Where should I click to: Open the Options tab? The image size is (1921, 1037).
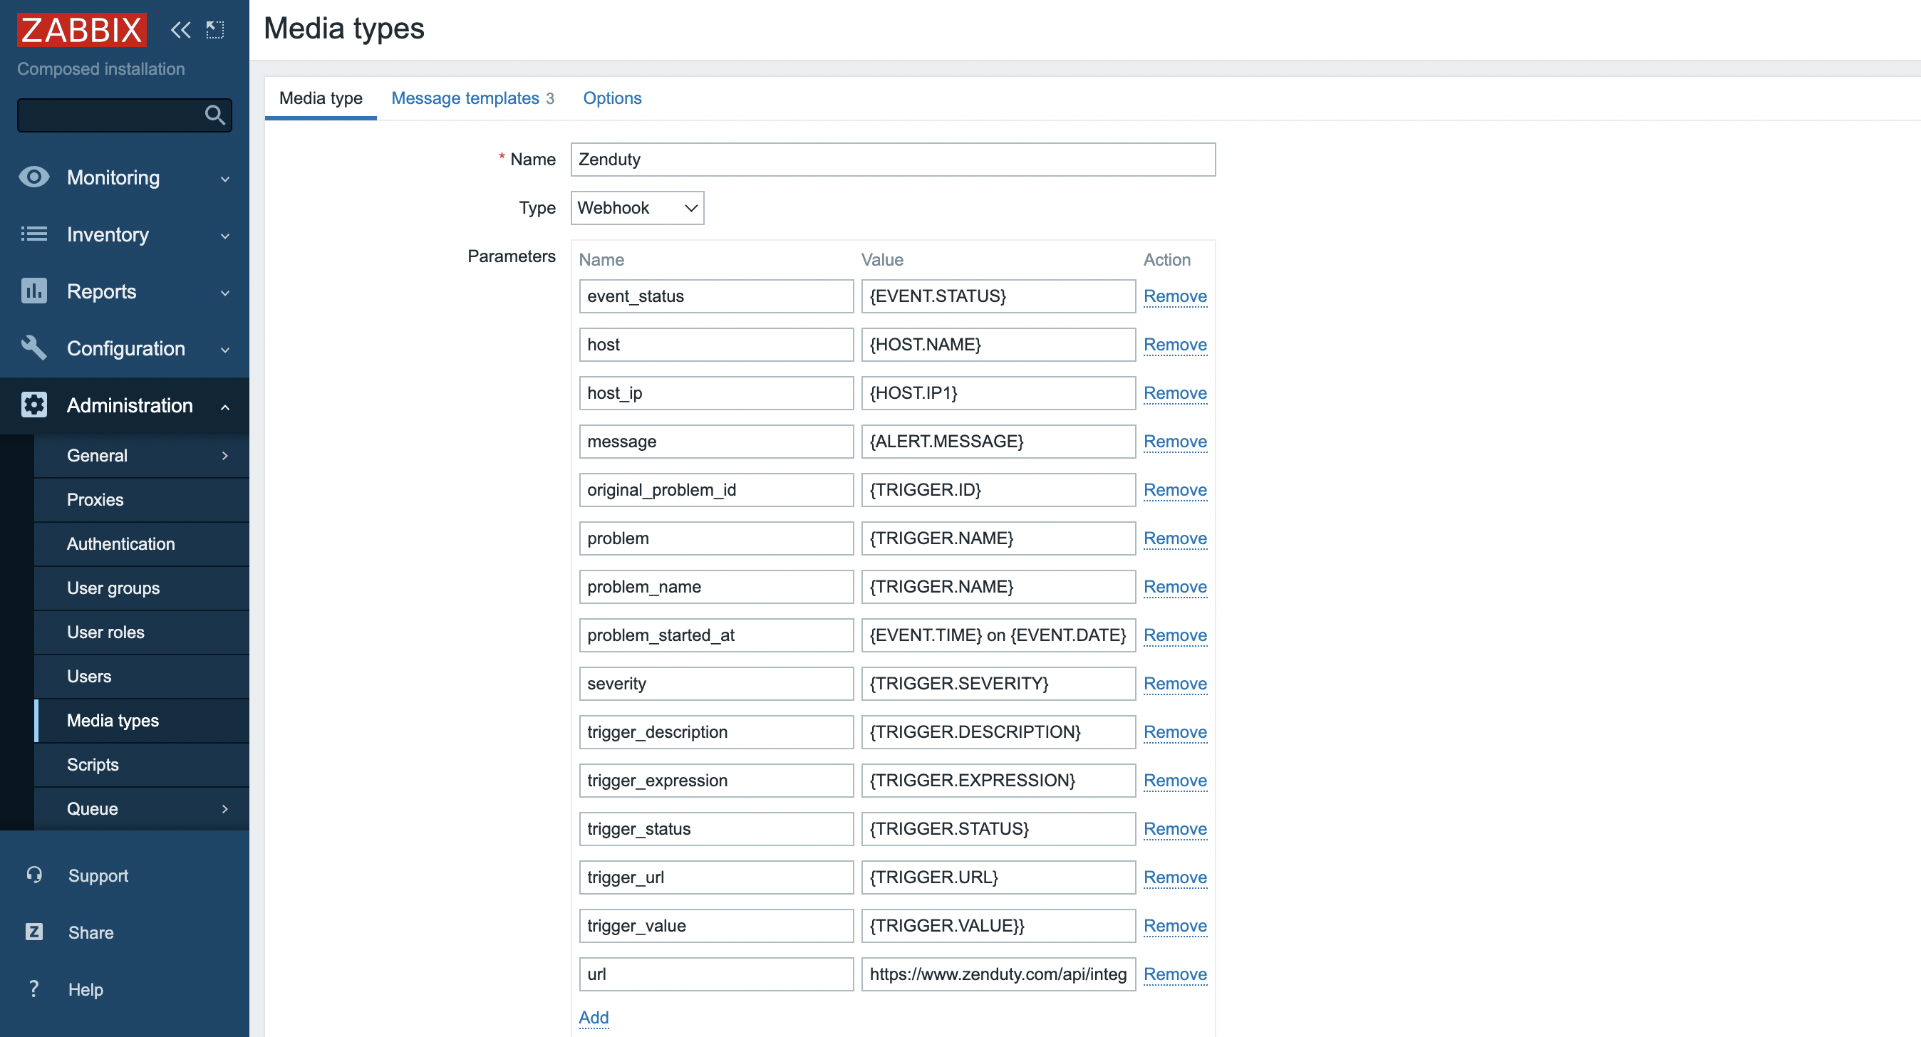[x=611, y=98]
